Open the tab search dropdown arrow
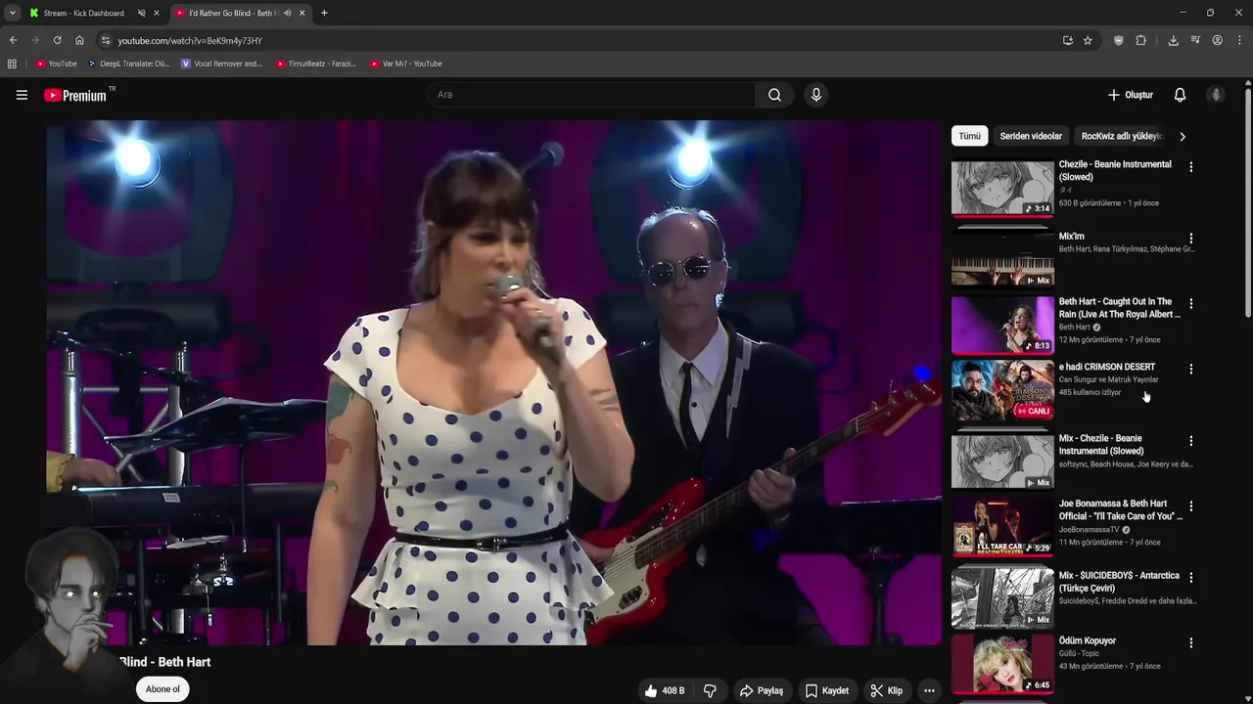 [x=12, y=13]
